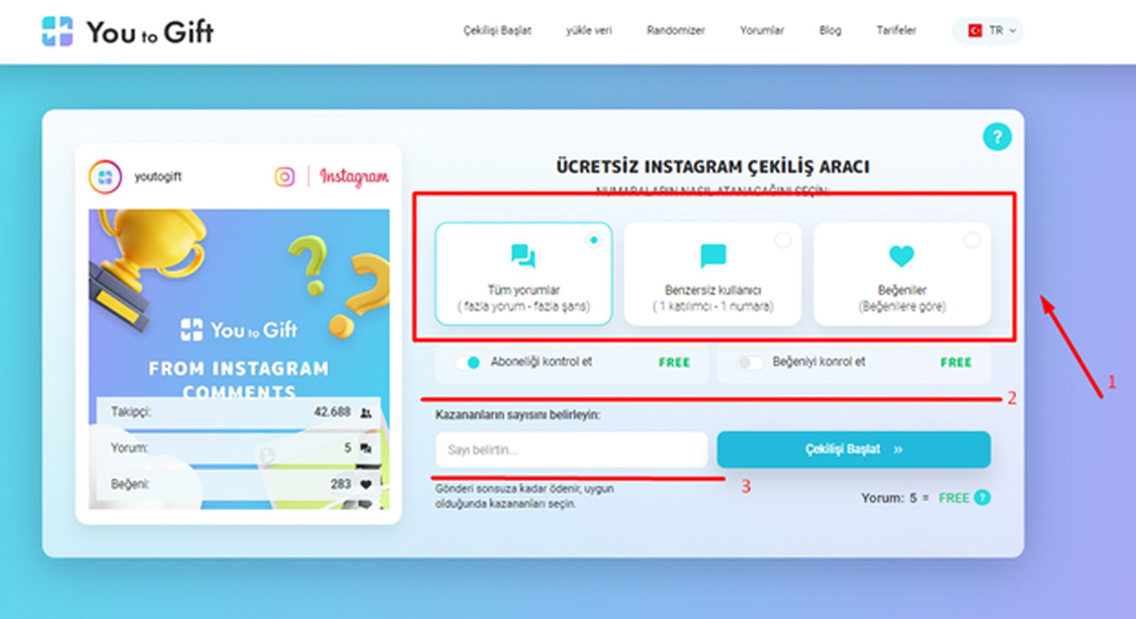Open the Tarifeler link
Screen dimensions: 1136x619
point(896,31)
